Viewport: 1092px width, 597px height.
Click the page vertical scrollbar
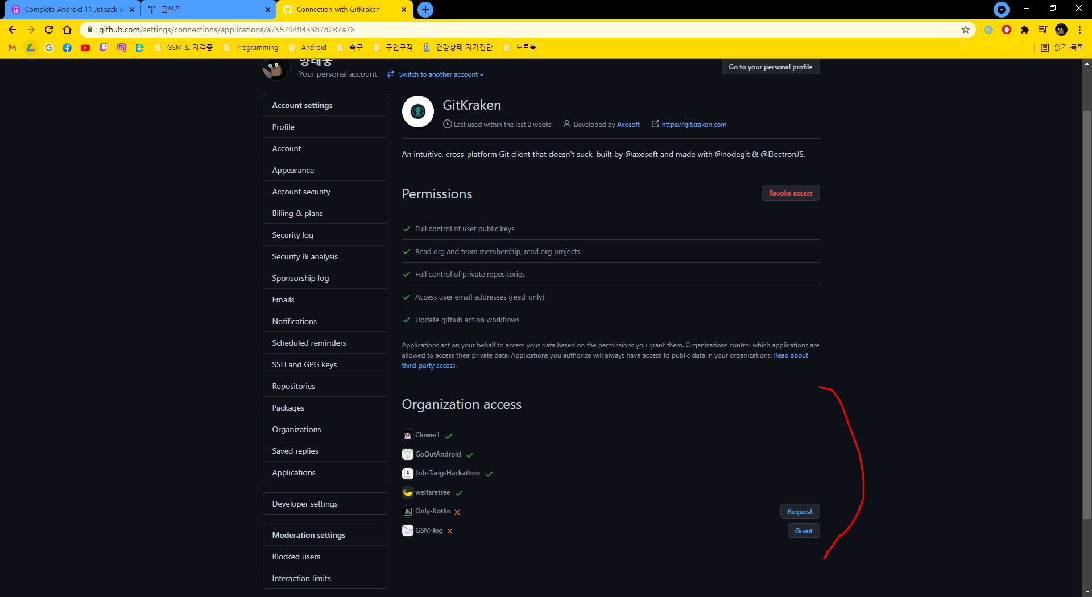point(1087,314)
